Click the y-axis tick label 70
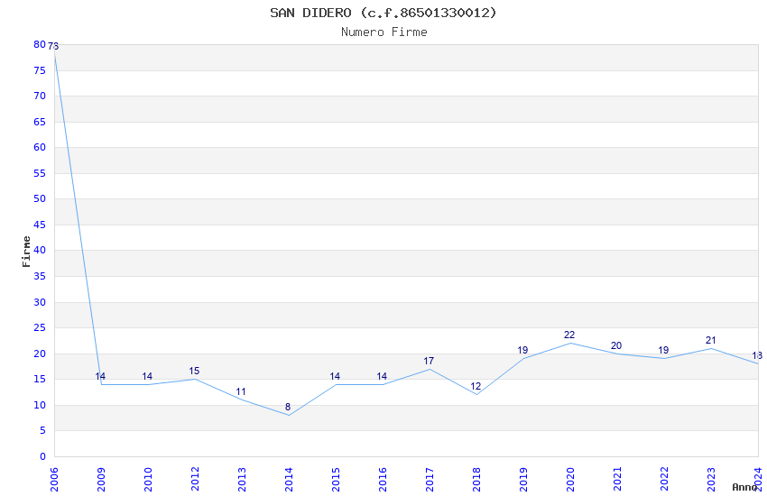Viewport: 767px width, 496px height. [x=40, y=96]
